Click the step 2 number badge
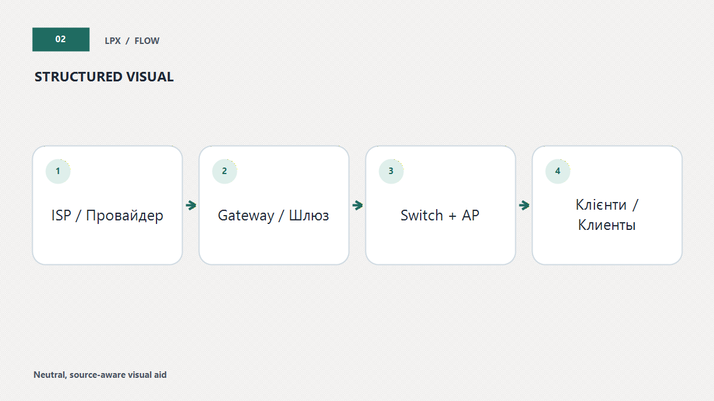The width and height of the screenshot is (714, 401). click(224, 171)
